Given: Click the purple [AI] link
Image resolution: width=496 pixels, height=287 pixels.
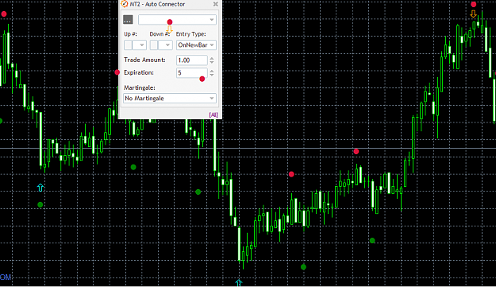Looking at the screenshot, I should tap(213, 114).
